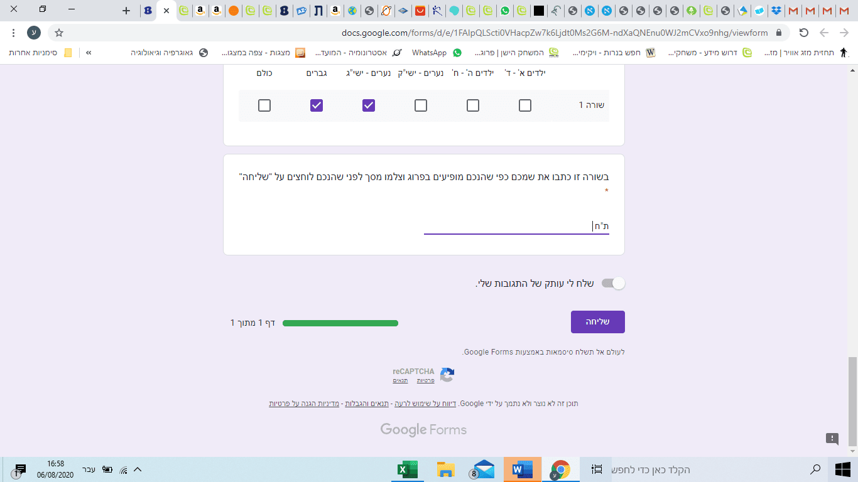Disable the 'שלח לי עותק של התגובות שלי' toggle
Screen dimensions: 858x482
[x=614, y=283]
